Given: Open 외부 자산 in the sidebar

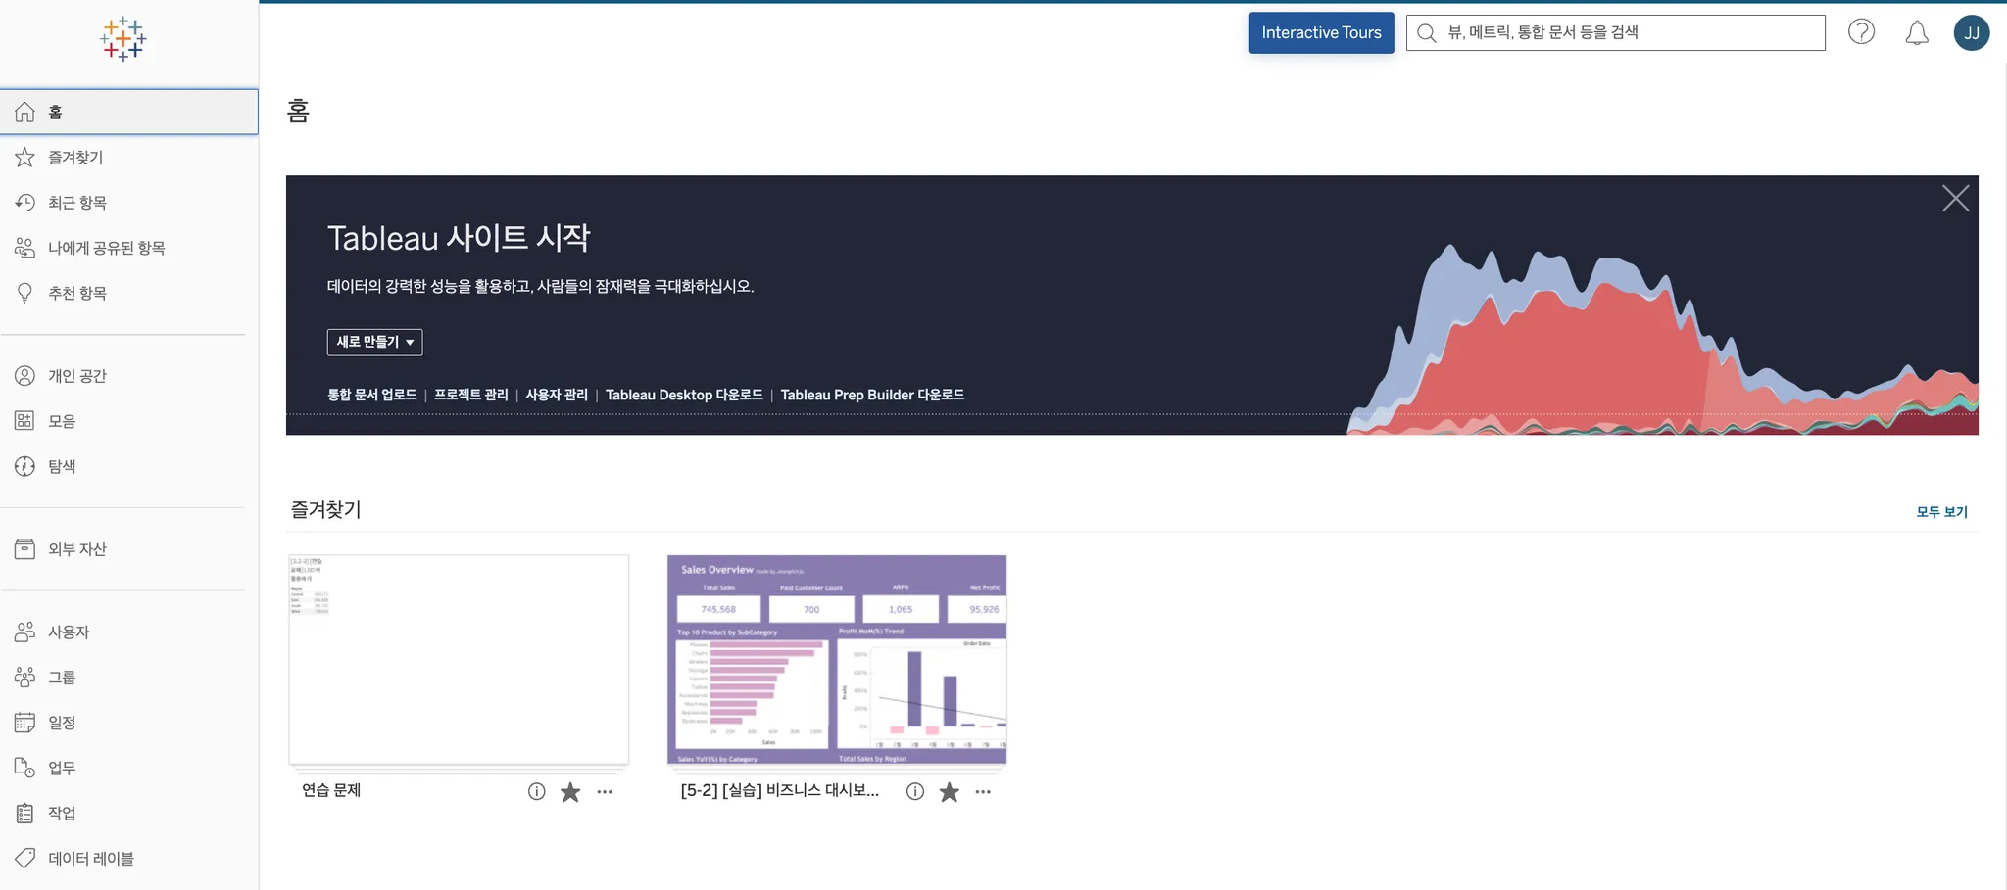Looking at the screenshot, I should tap(129, 549).
